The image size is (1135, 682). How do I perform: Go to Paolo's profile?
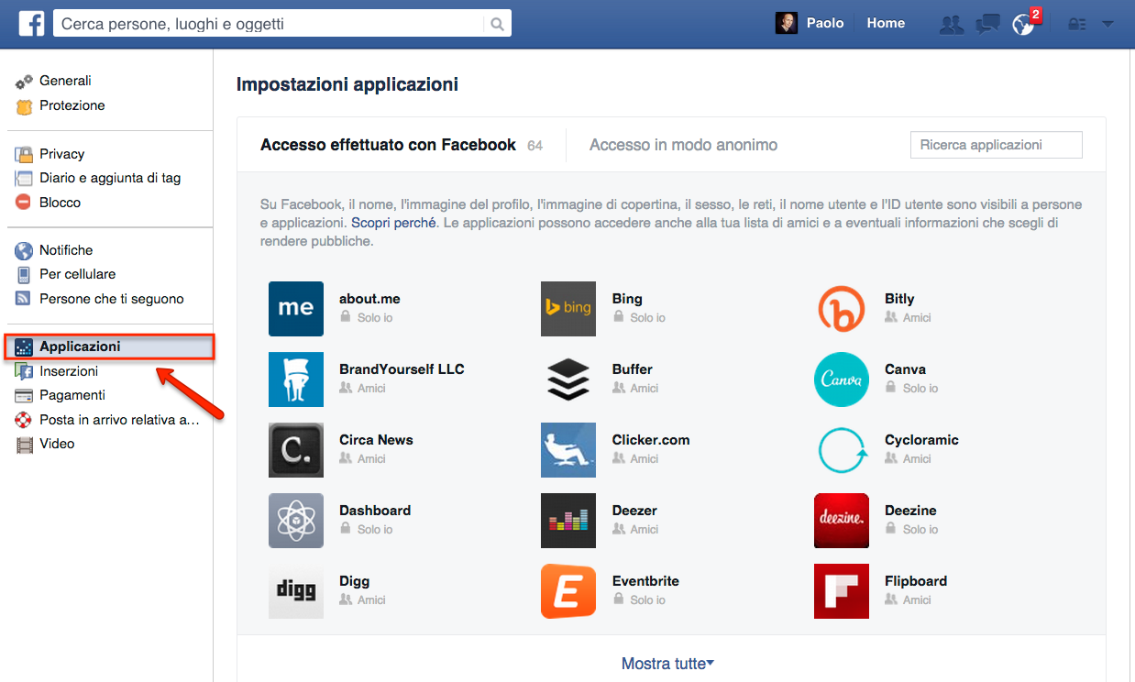[x=825, y=24]
